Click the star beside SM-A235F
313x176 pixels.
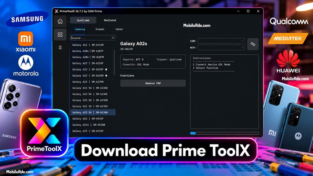click(106, 69)
